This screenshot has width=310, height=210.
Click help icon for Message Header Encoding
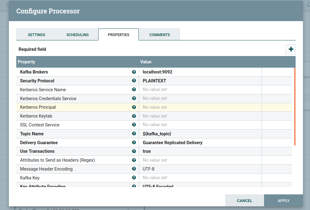134,169
